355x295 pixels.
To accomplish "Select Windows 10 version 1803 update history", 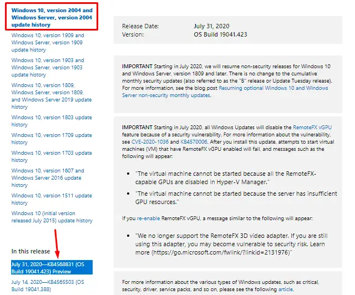I will [x=52, y=121].
